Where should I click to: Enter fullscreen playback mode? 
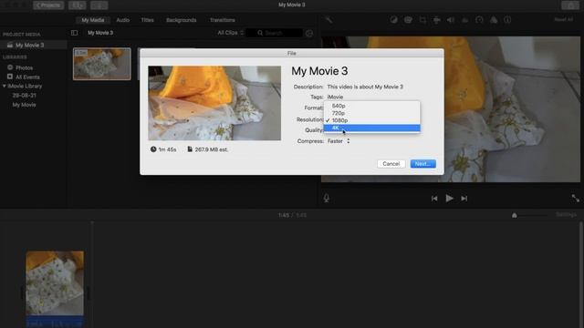(576, 199)
